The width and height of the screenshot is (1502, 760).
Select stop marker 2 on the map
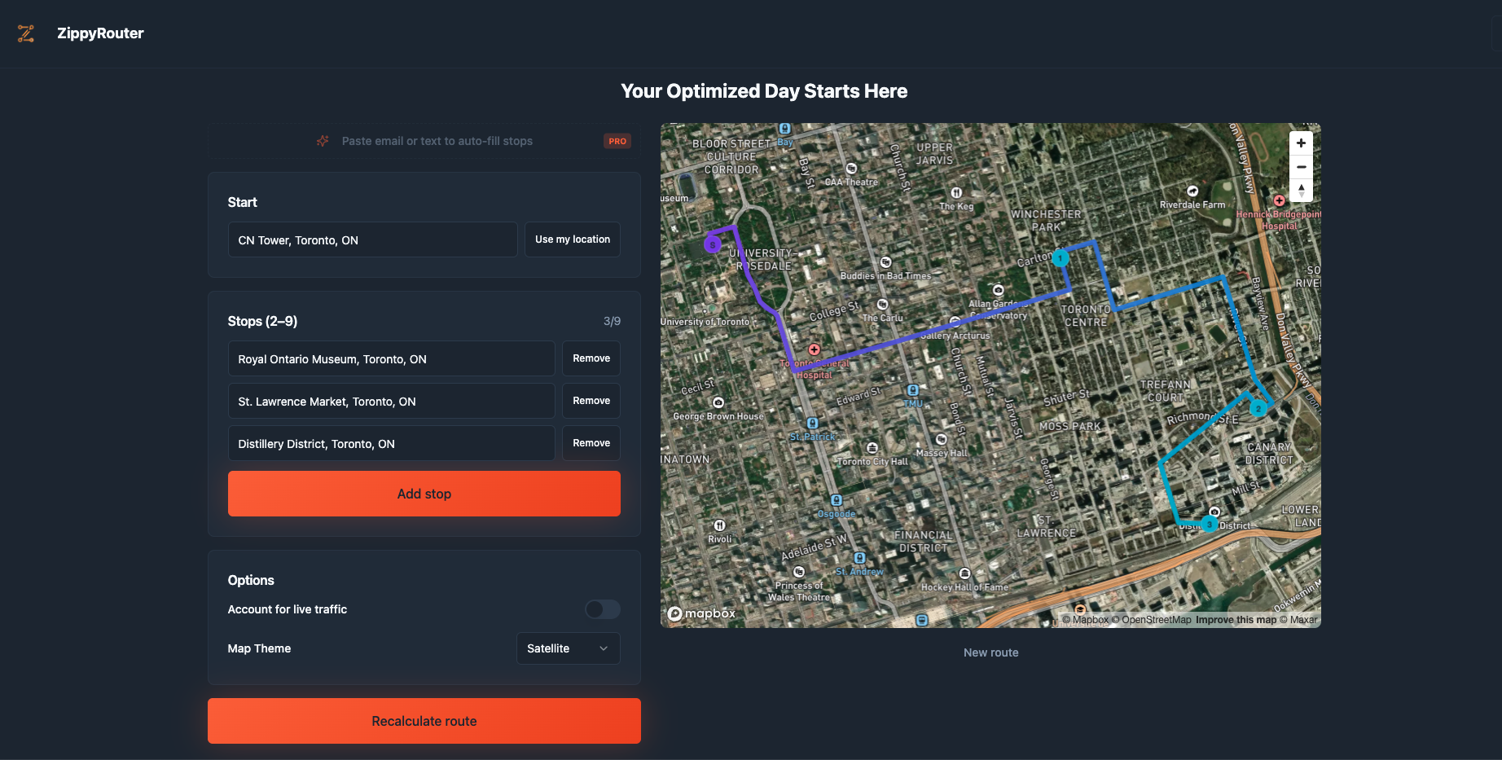[1258, 408]
